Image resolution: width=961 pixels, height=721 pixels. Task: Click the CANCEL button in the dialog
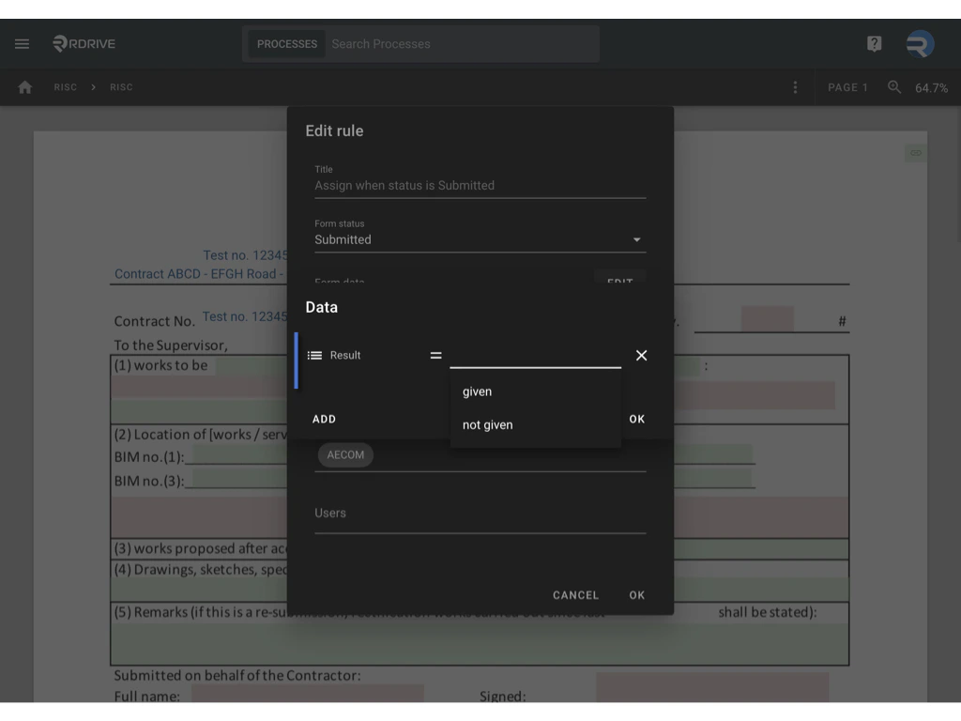(575, 594)
